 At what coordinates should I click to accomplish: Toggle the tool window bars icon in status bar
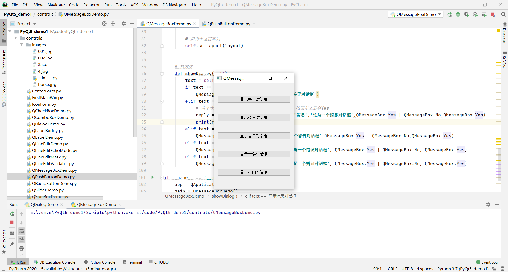click(x=4, y=269)
